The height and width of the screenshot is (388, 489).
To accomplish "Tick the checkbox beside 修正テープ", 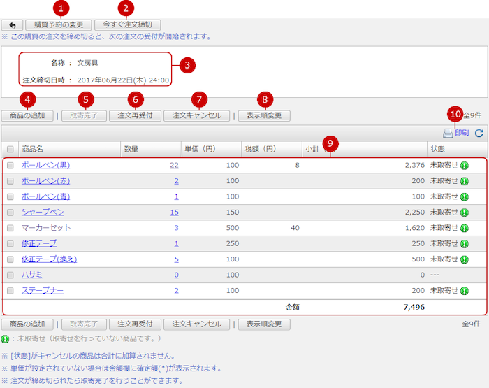I will [10, 244].
